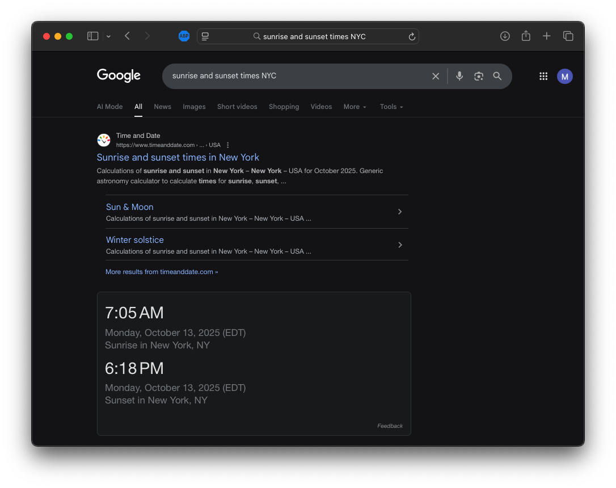The image size is (616, 488).
Task: Click inside the Google search input field
Action: 295,76
